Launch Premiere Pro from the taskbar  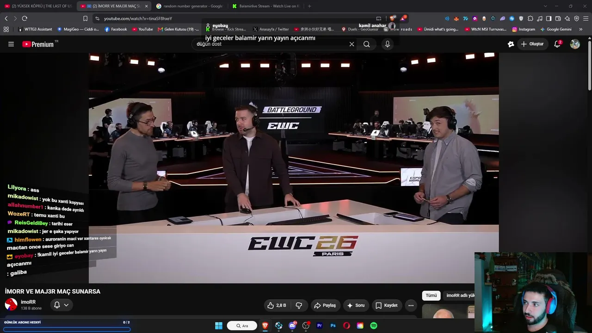(319, 326)
